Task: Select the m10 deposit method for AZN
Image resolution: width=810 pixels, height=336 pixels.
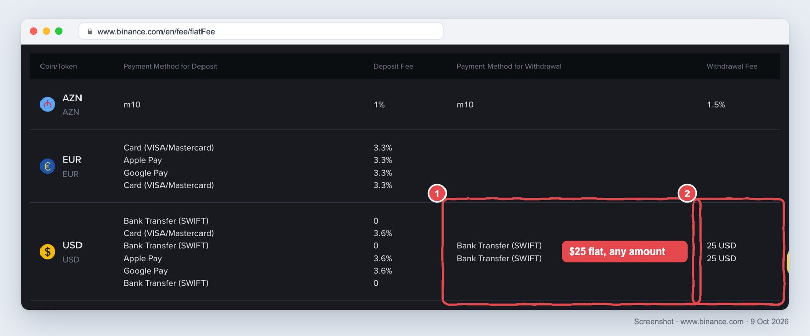Action: tap(132, 105)
